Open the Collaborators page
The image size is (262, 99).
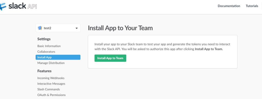point(46,52)
